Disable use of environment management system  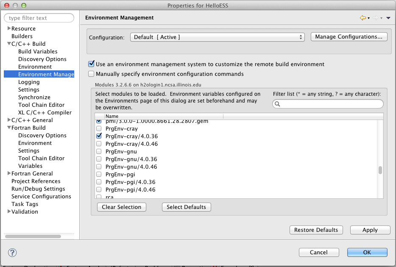(91, 64)
